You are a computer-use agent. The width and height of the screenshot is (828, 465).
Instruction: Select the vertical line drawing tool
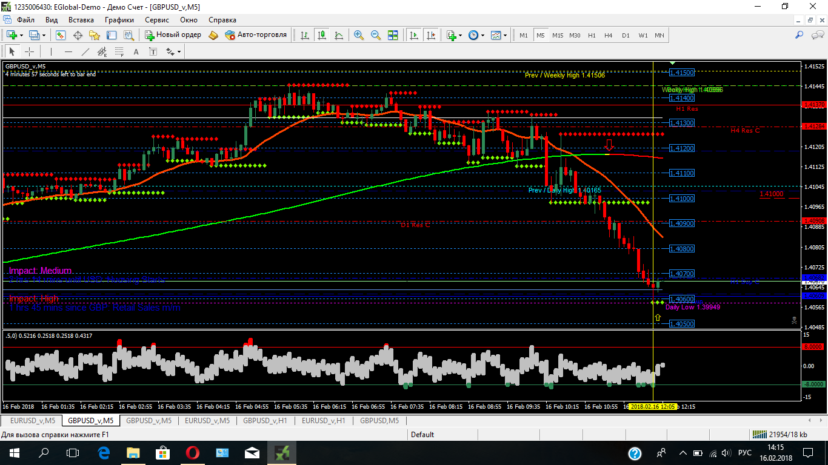click(x=52, y=51)
